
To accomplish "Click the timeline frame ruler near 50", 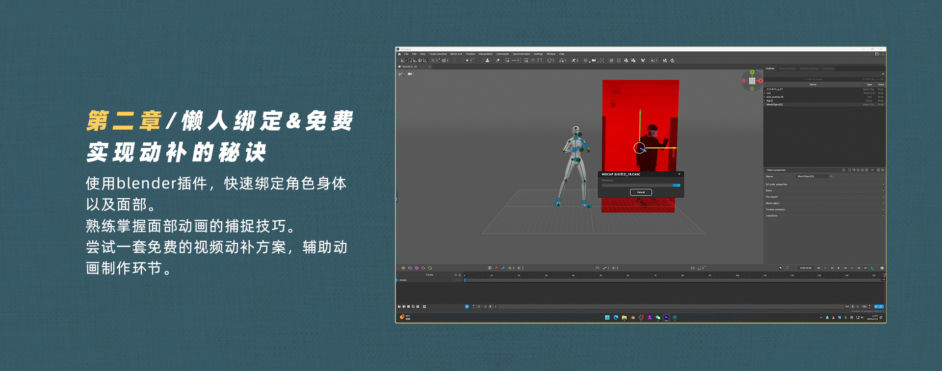I will coord(601,276).
